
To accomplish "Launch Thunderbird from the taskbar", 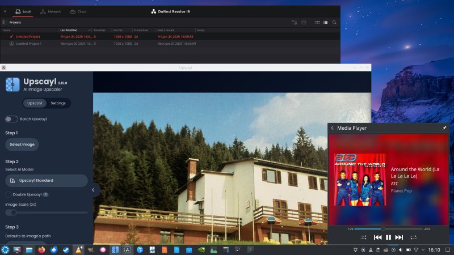I will coord(54,250).
